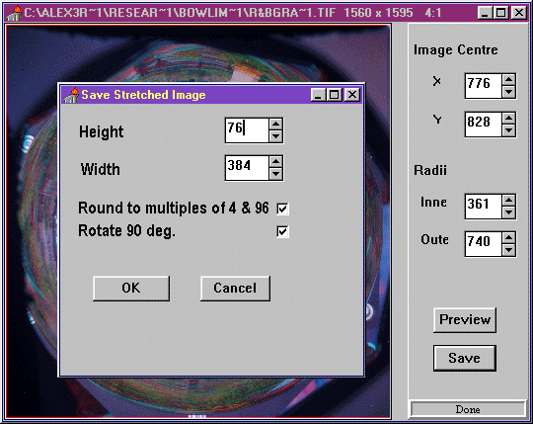Decrease Width using the down arrow
This screenshot has height=424, width=533.
[275, 174]
